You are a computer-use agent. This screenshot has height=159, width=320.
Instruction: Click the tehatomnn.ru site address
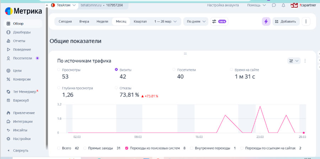[x=91, y=5]
